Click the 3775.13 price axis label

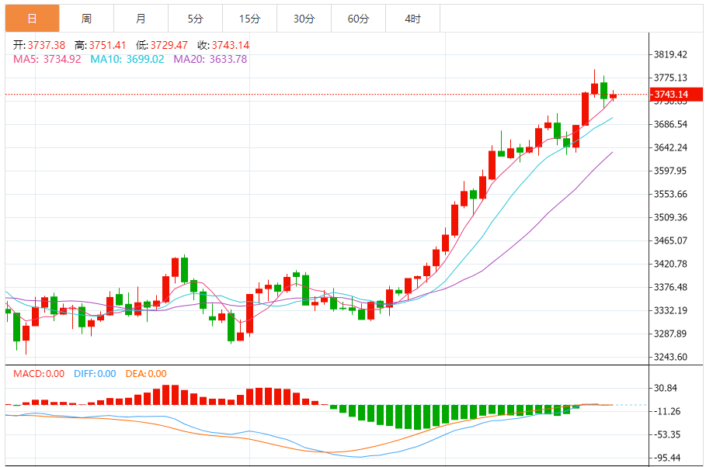[670, 78]
